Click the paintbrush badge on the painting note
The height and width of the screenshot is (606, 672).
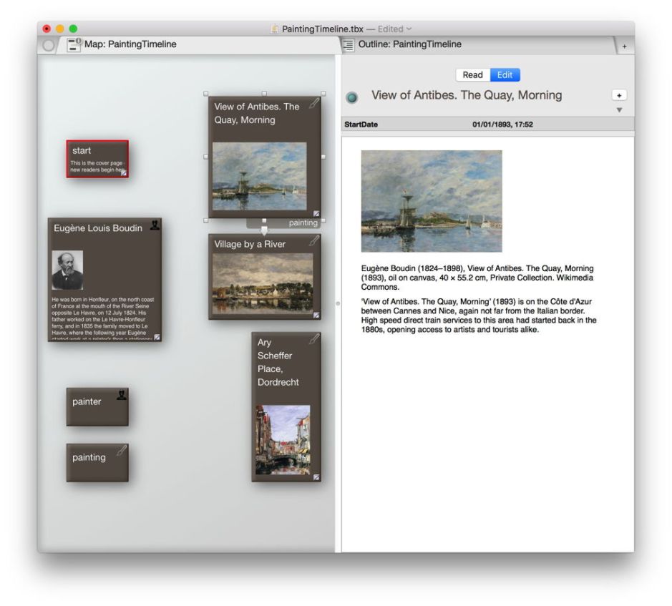[122, 450]
